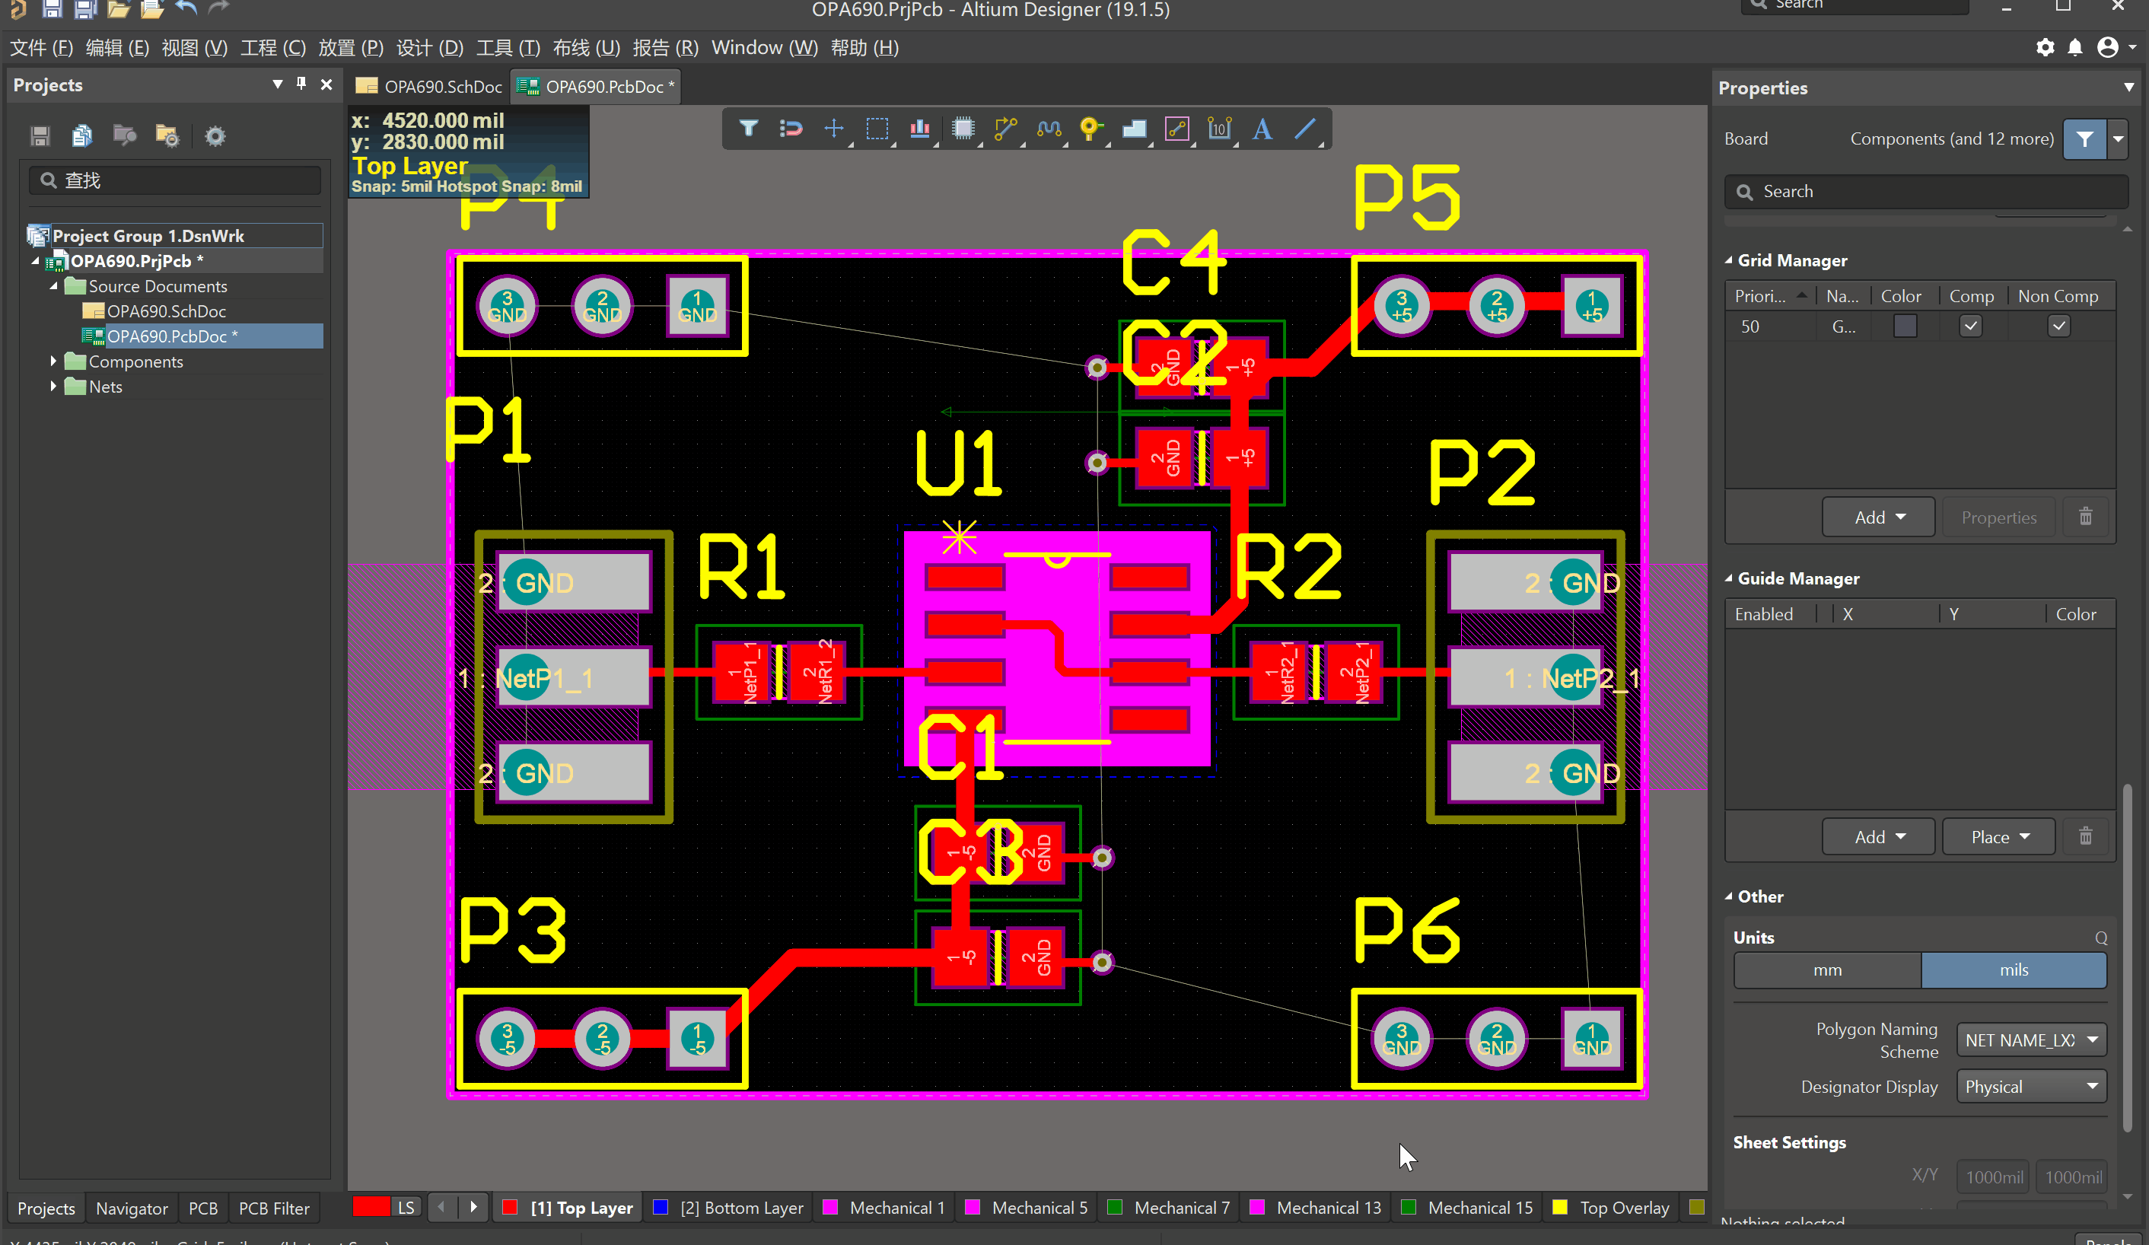Screen dimensions: 2149x1245
Task: Click the Guide Manager Place button
Action: click(1998, 837)
